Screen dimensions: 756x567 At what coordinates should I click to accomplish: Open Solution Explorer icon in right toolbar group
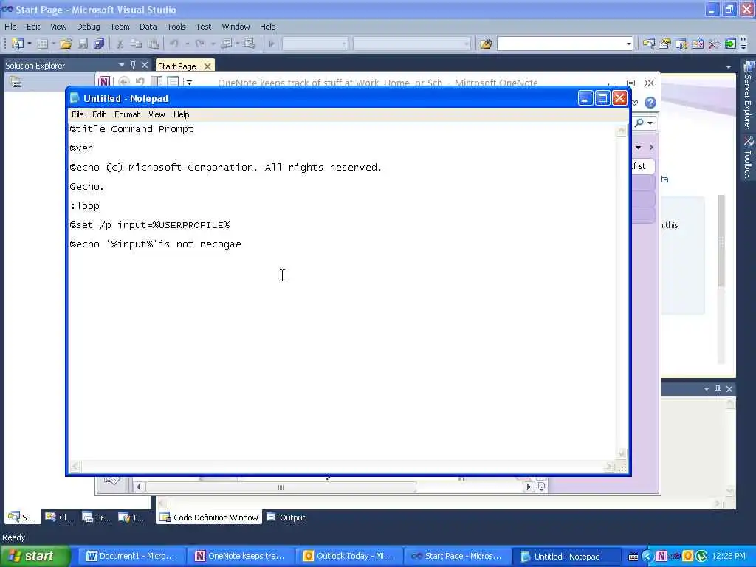pos(649,44)
